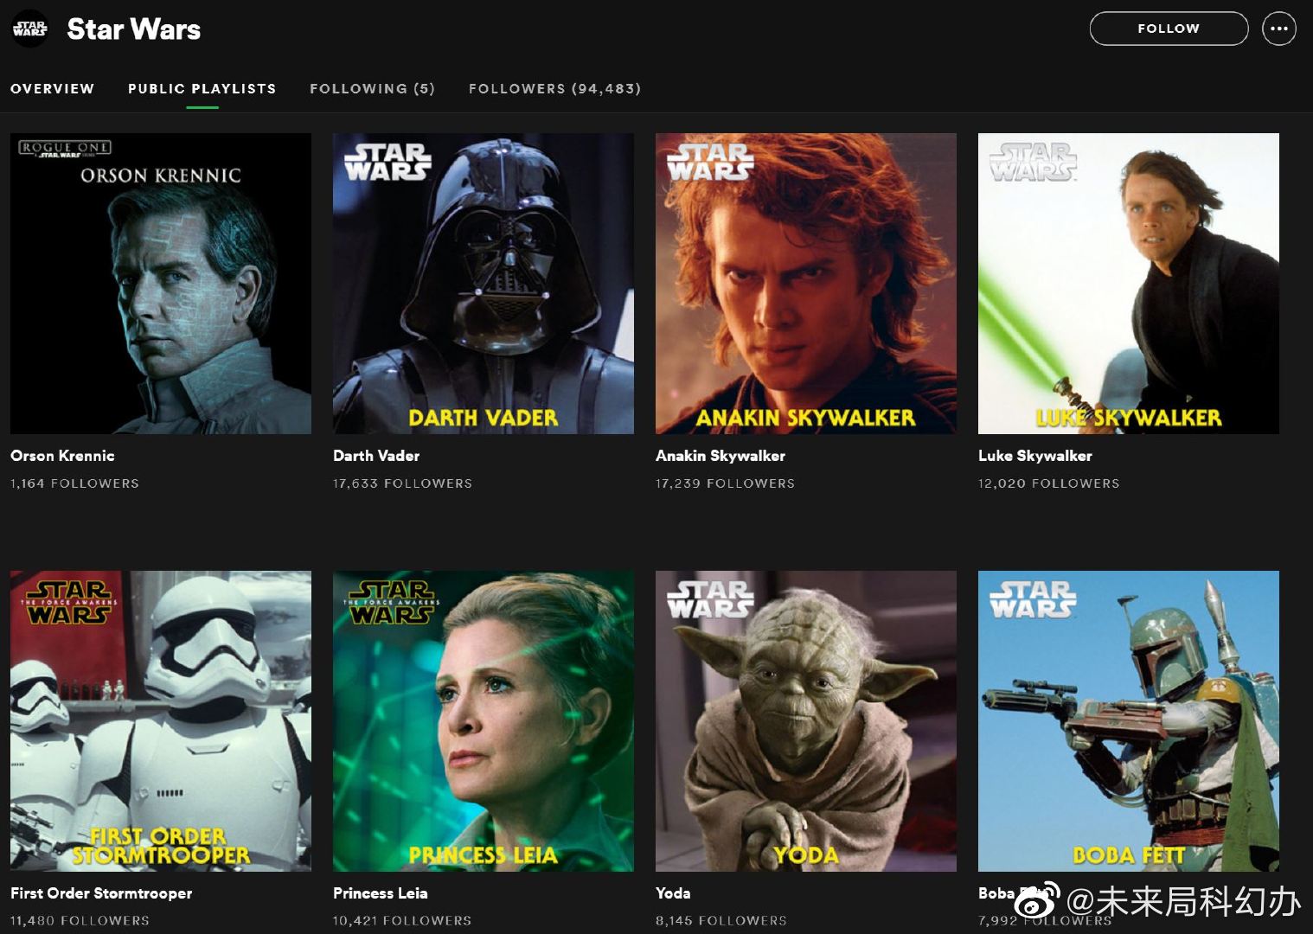1313x934 pixels.
Task: Open the Boba Fett playlist cover
Action: [1129, 721]
